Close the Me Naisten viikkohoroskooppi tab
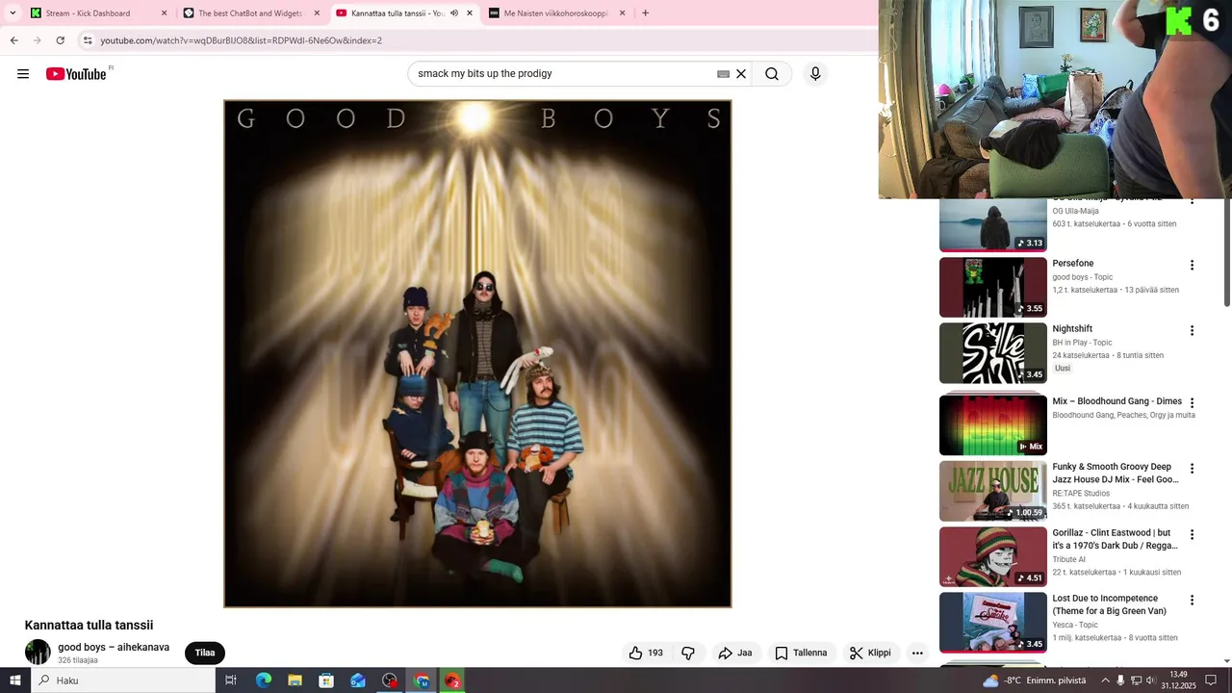This screenshot has width=1232, height=693. click(622, 13)
